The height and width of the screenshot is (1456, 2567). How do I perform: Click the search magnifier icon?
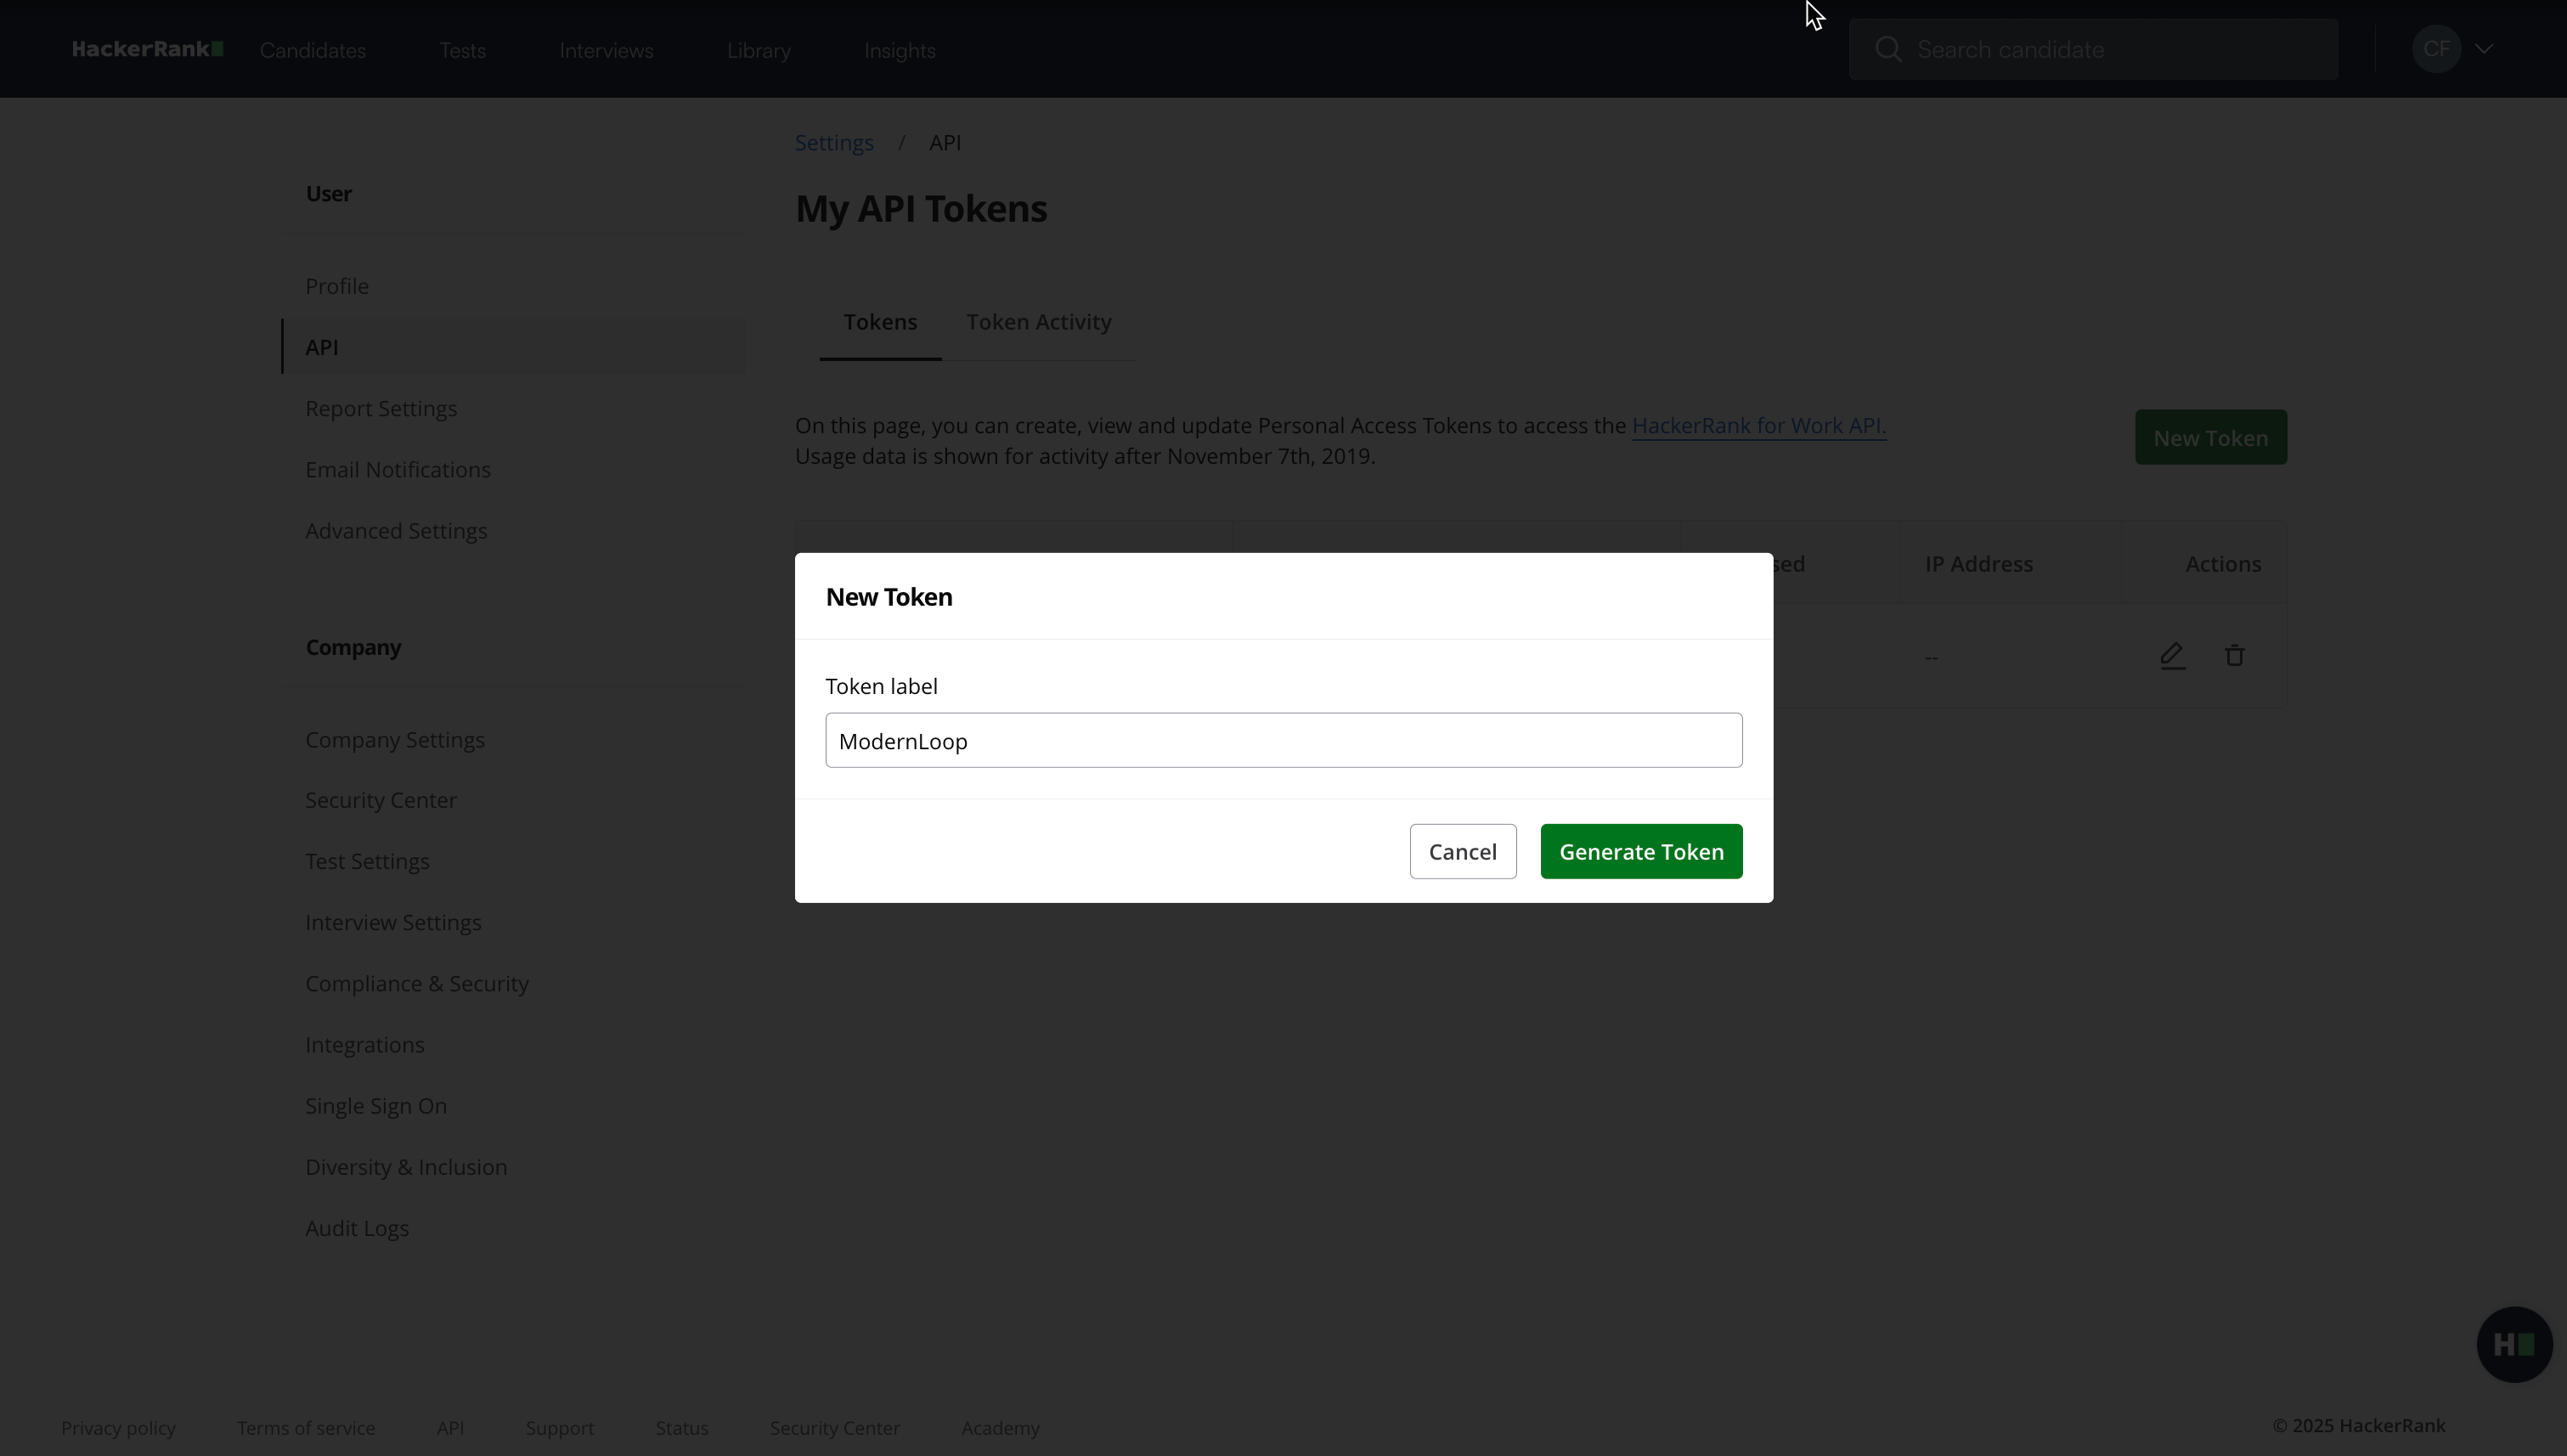coord(1887,49)
